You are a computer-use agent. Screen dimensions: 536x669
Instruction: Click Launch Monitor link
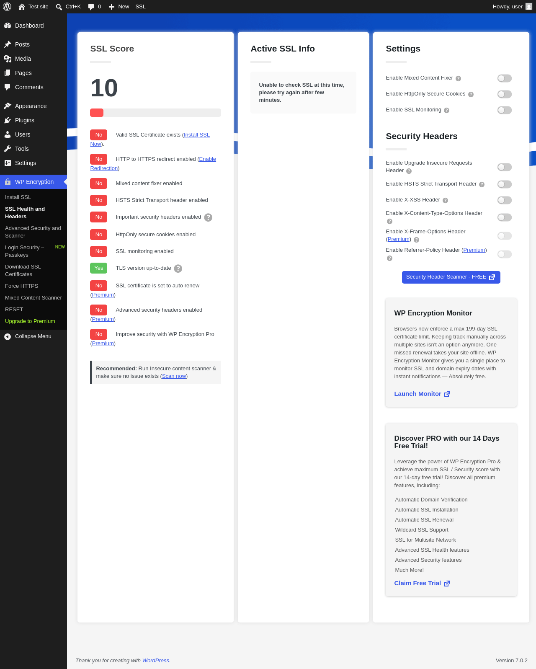tap(422, 394)
